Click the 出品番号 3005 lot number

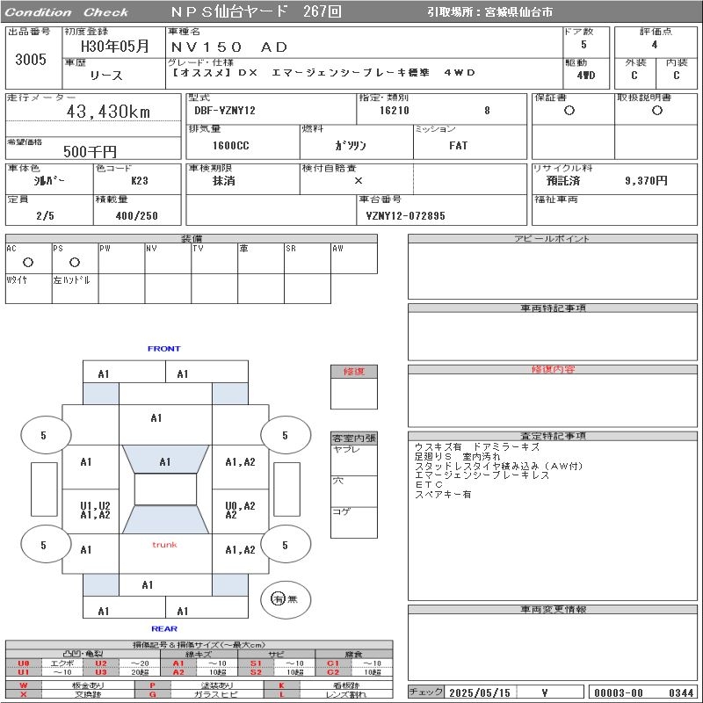pyautogui.click(x=32, y=60)
